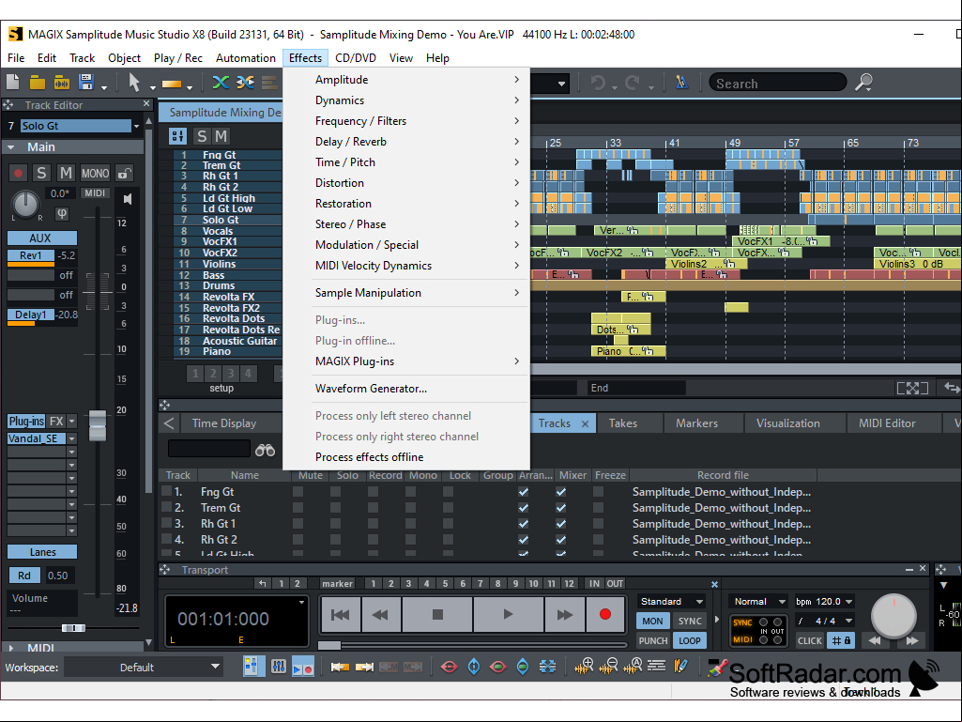Click the magnifying glass search icon
This screenshot has width=962, height=722.
pyautogui.click(x=863, y=83)
